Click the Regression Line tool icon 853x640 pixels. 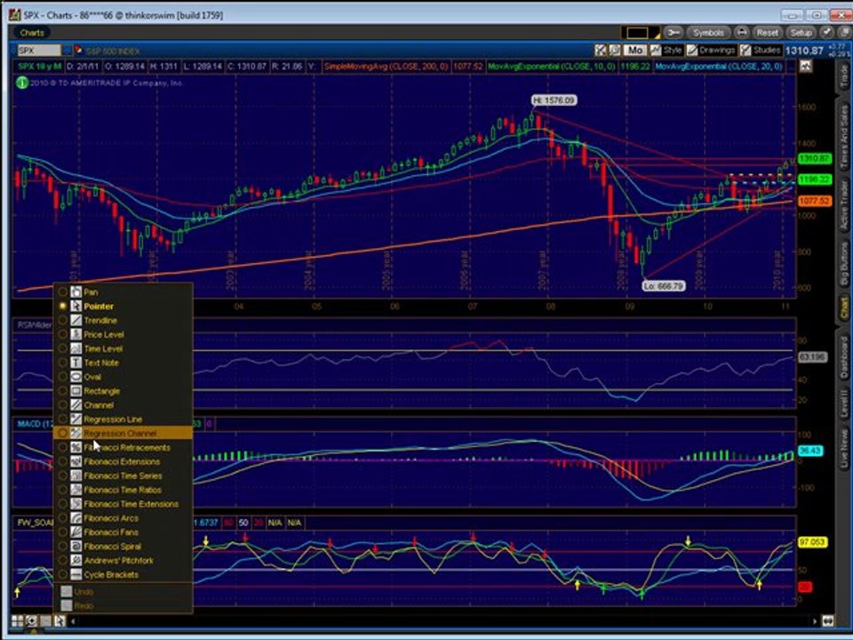click(76, 419)
